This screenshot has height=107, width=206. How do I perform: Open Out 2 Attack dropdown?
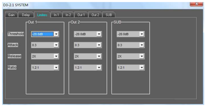tap(99, 45)
